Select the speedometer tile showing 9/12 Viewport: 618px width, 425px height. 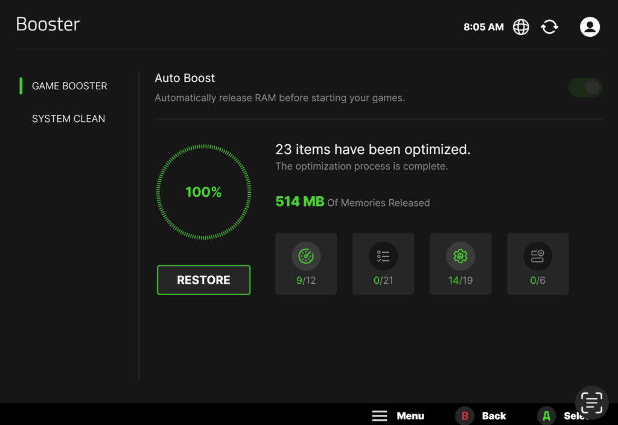306,263
